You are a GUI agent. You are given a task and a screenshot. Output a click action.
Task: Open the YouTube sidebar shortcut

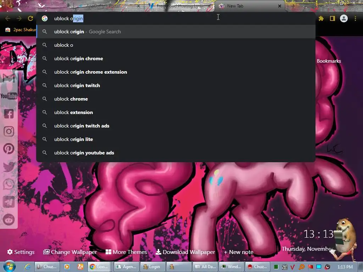click(x=9, y=96)
